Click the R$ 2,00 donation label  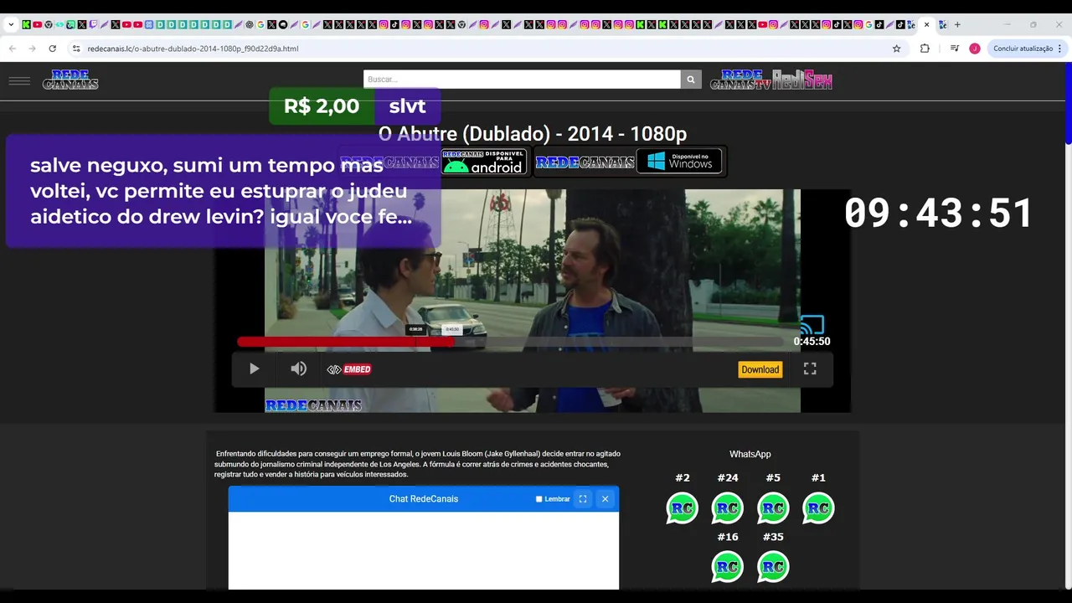tap(322, 106)
